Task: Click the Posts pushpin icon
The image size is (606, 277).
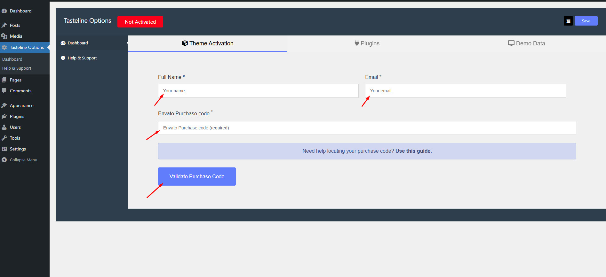Action: click(4, 25)
